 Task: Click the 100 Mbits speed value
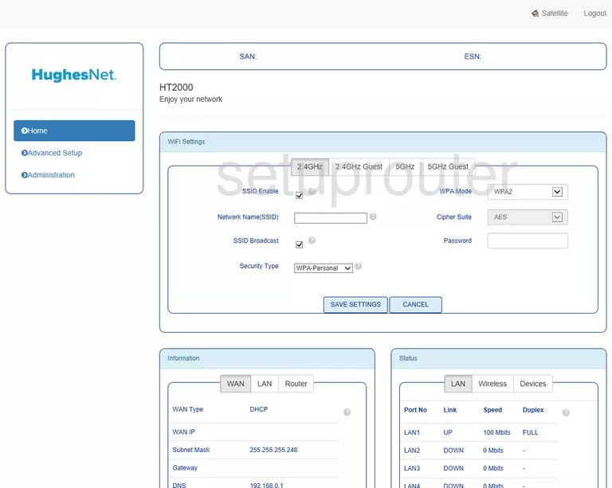(x=497, y=432)
